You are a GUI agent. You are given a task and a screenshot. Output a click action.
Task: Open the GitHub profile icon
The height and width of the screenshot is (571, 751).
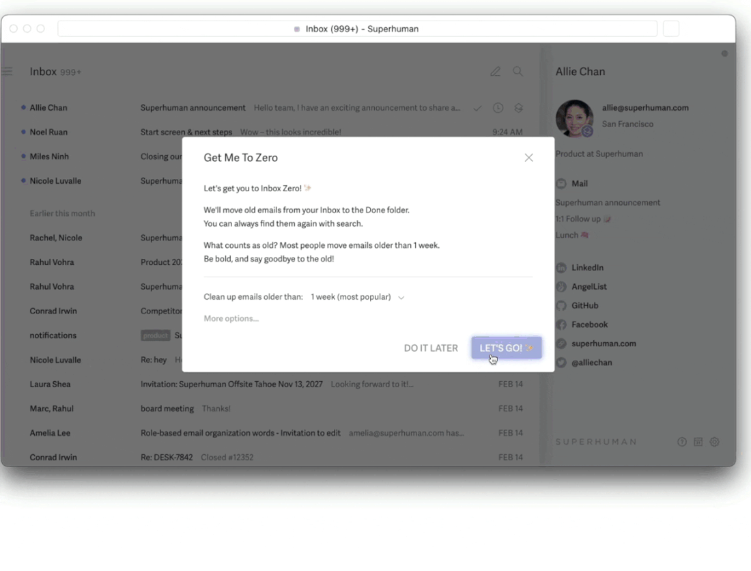[561, 305]
